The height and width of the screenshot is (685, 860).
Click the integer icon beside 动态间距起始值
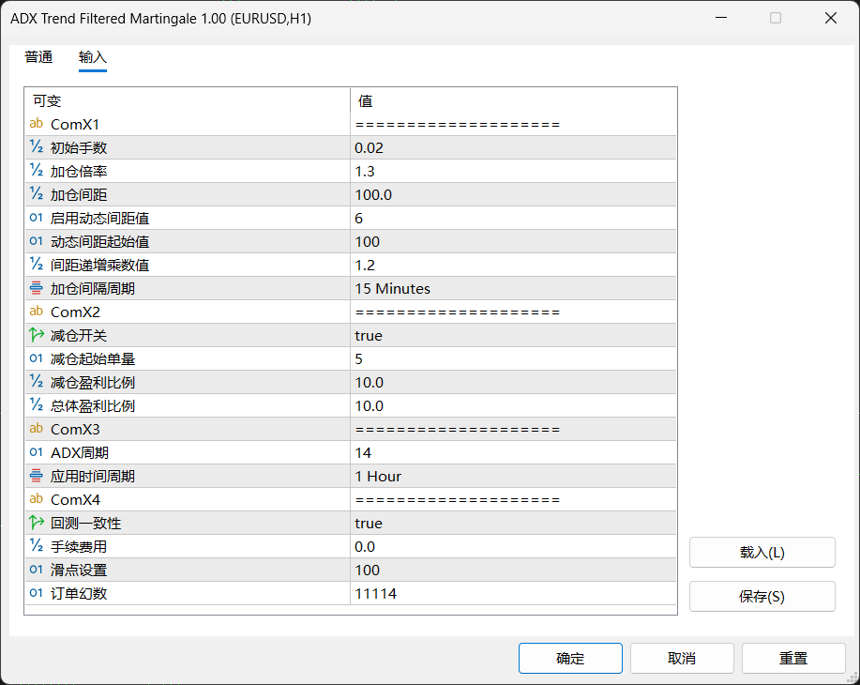point(37,241)
